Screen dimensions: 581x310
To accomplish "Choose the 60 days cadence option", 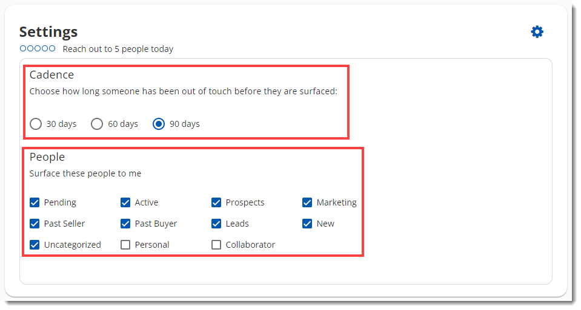I will (97, 124).
